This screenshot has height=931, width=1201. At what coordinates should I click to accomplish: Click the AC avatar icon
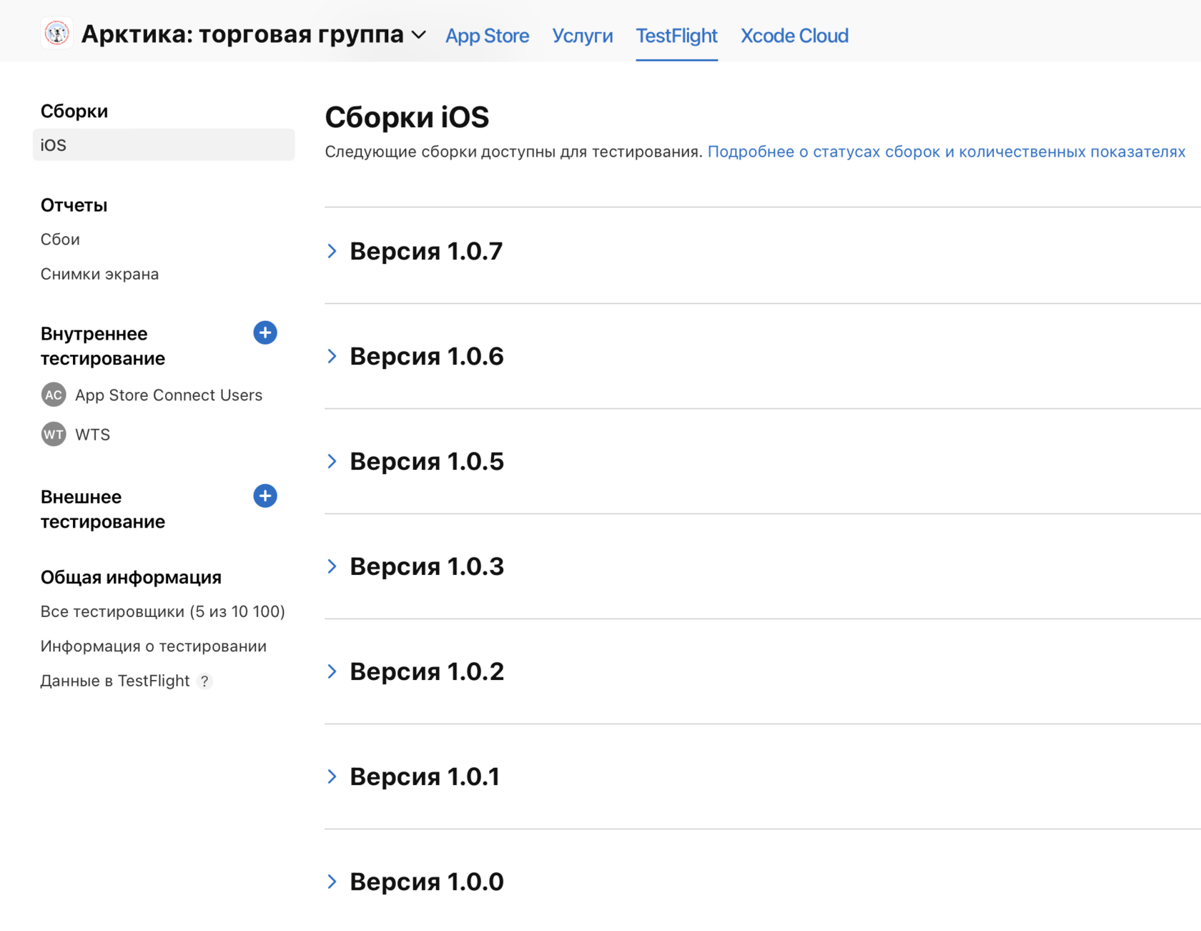click(54, 395)
